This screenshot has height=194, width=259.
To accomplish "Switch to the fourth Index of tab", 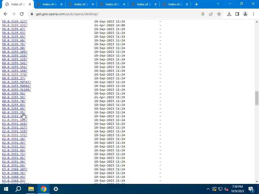I will (x=112, y=5).
